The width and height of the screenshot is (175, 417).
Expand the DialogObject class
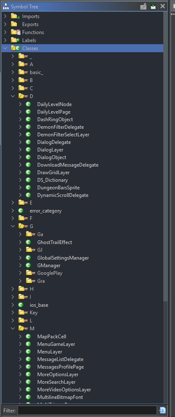(21, 157)
